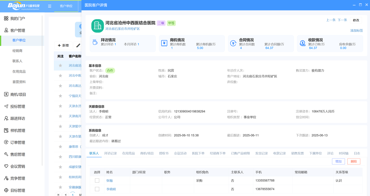Click the 修改 button at top right
Image resolution: width=370 pixels, height=196 pixels.
(356, 20)
